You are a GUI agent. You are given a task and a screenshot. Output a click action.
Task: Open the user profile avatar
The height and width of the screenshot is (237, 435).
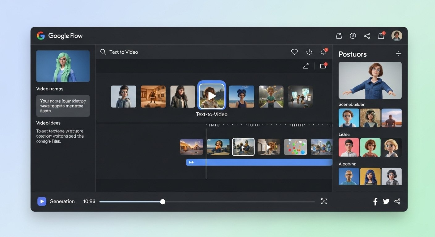click(397, 36)
